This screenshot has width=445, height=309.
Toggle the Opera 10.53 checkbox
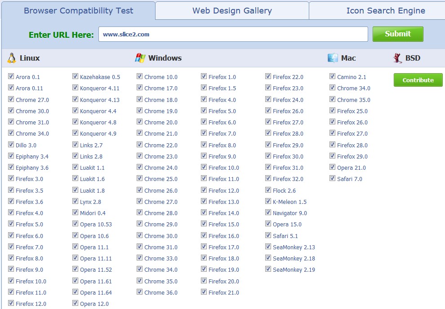tap(75, 224)
